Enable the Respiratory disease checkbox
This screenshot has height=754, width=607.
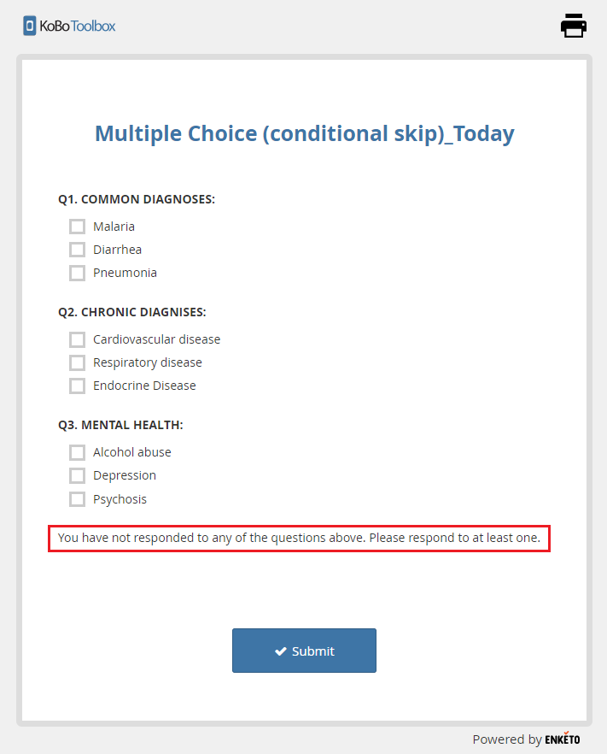point(77,362)
